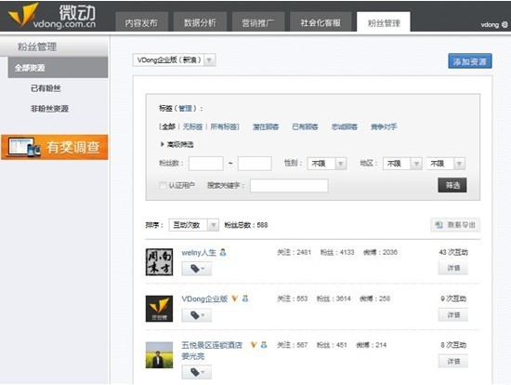
Task: Filter by 潜在顾客 tag
Action: coord(266,126)
